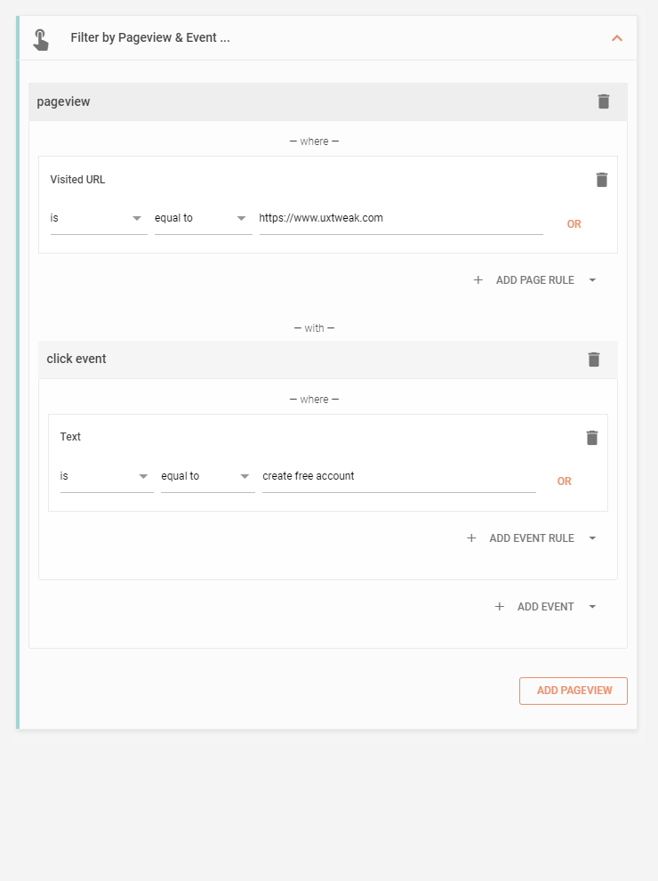Click the ADD PAGE RULE button
The width and height of the screenshot is (658, 881).
(534, 279)
